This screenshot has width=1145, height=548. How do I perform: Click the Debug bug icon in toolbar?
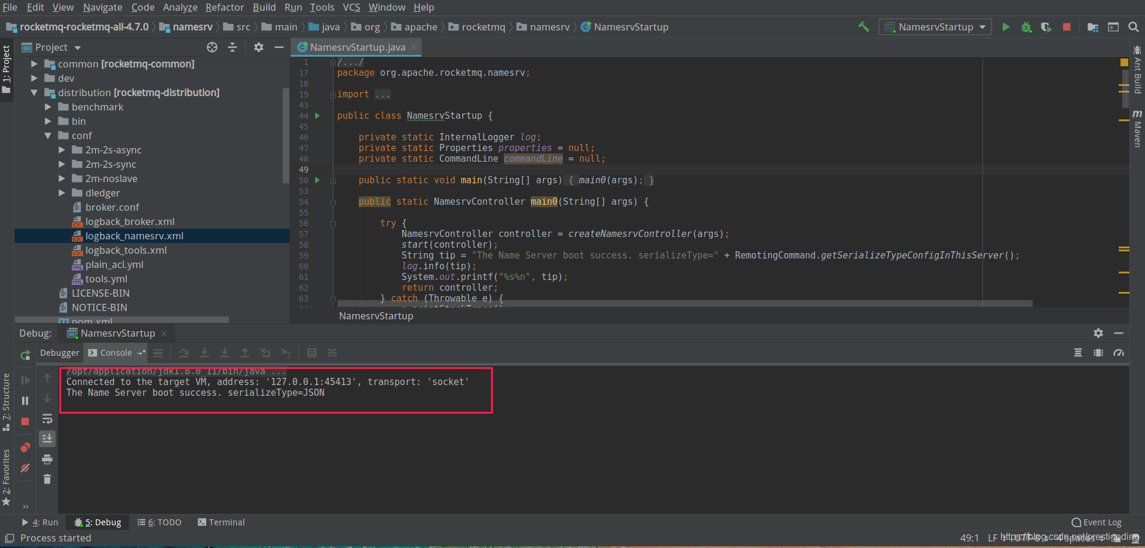(x=1026, y=27)
